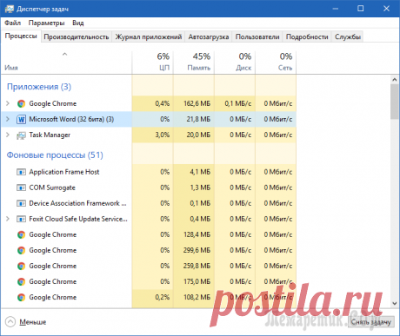Click Chrome icon in the 259,8 МБ row
Viewport: 400px width, 336px height.
point(21,266)
